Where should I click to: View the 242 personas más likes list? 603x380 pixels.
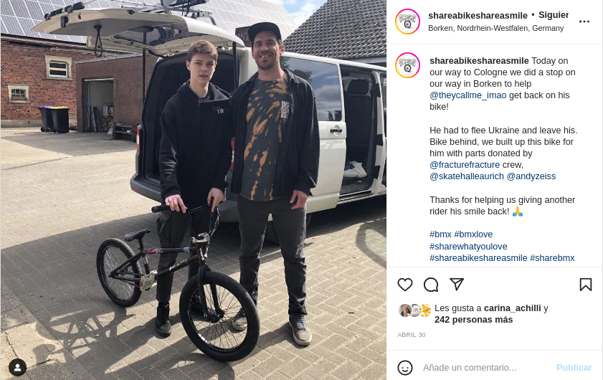click(x=473, y=320)
